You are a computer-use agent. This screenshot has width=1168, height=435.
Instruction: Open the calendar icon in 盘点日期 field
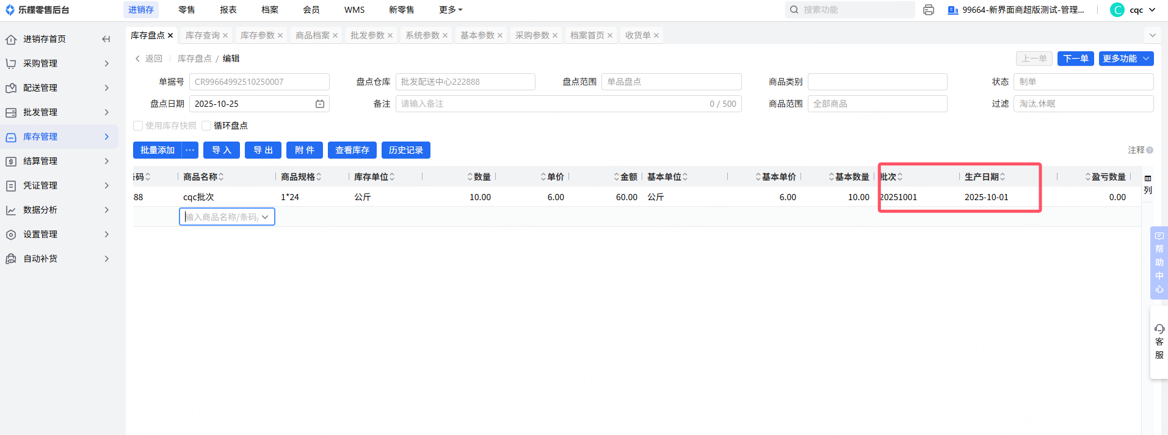pyautogui.click(x=320, y=104)
